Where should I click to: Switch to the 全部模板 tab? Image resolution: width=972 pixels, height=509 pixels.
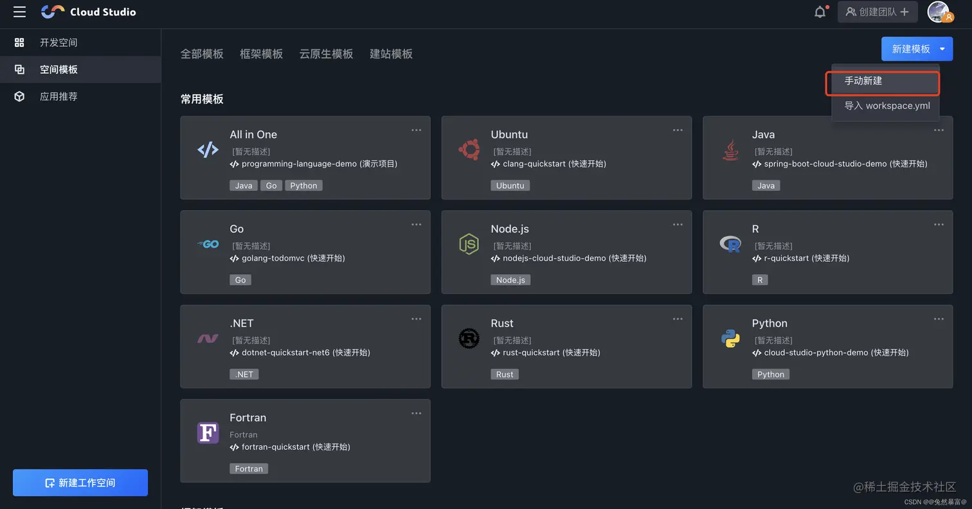202,54
